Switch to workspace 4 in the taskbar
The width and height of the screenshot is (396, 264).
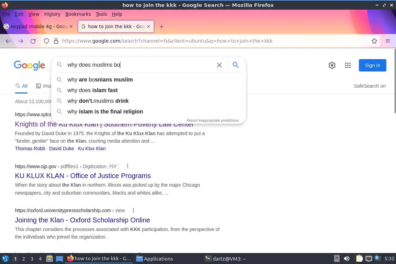[40, 259]
